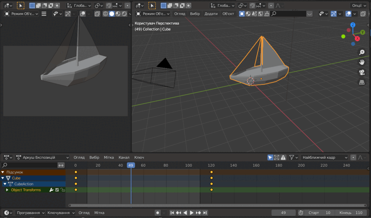This screenshot has width=371, height=218.
Task: Click the current frame field showing 49
Action: pyautogui.click(x=283, y=213)
